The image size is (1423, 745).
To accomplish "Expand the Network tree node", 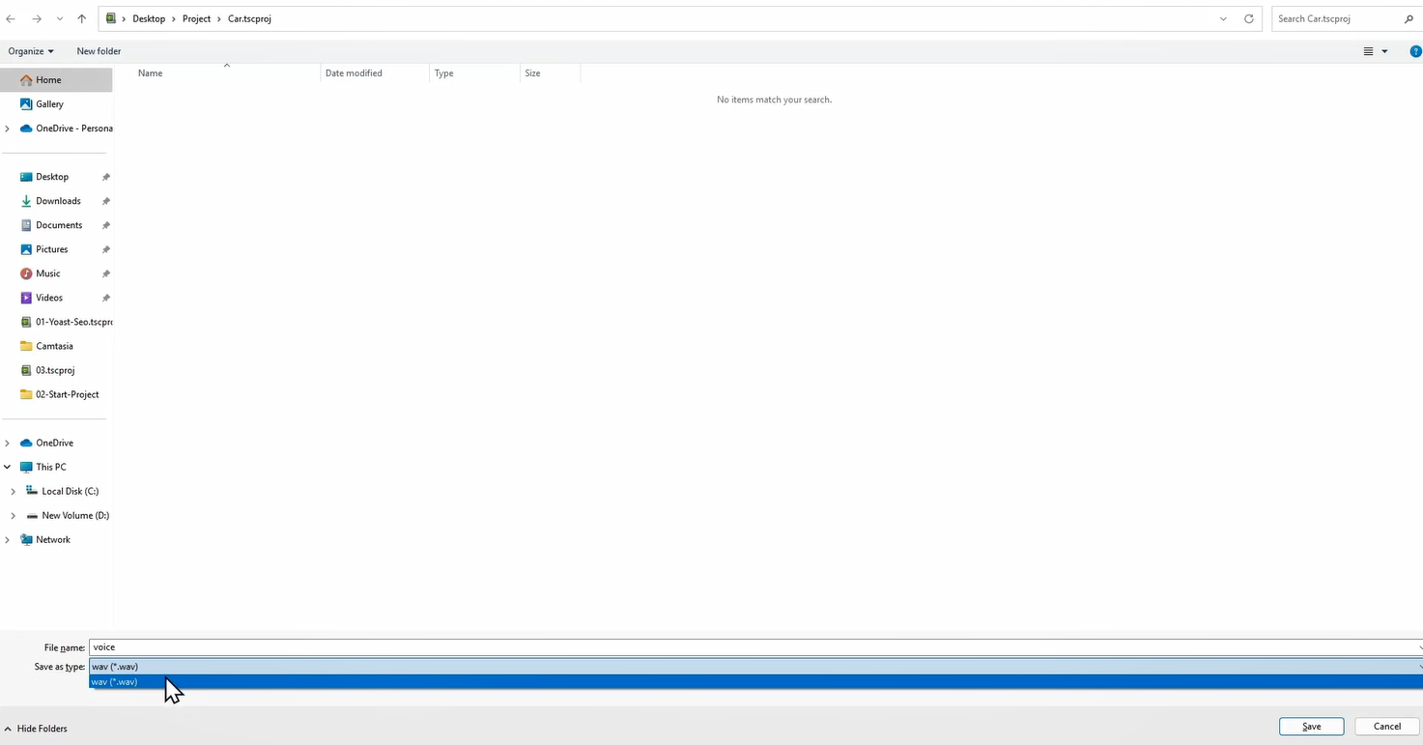I will point(8,540).
